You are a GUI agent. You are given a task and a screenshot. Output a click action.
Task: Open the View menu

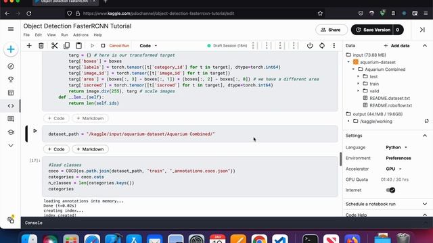[51, 35]
